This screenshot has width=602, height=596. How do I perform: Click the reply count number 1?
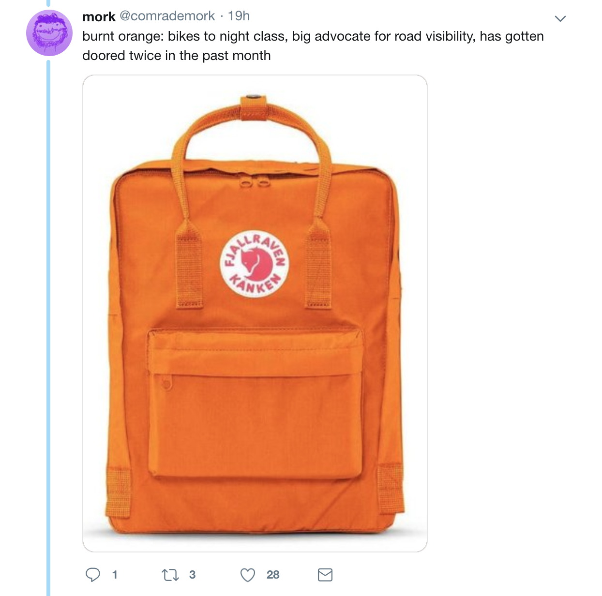pos(115,575)
